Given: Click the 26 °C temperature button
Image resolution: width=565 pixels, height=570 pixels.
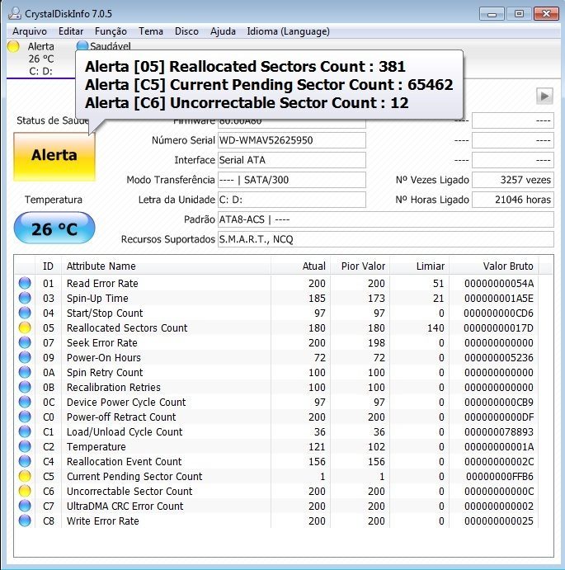Looking at the screenshot, I should (54, 228).
